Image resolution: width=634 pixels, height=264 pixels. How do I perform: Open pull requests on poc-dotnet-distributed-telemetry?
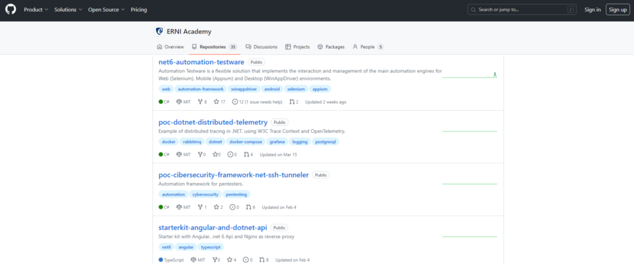(x=248, y=155)
